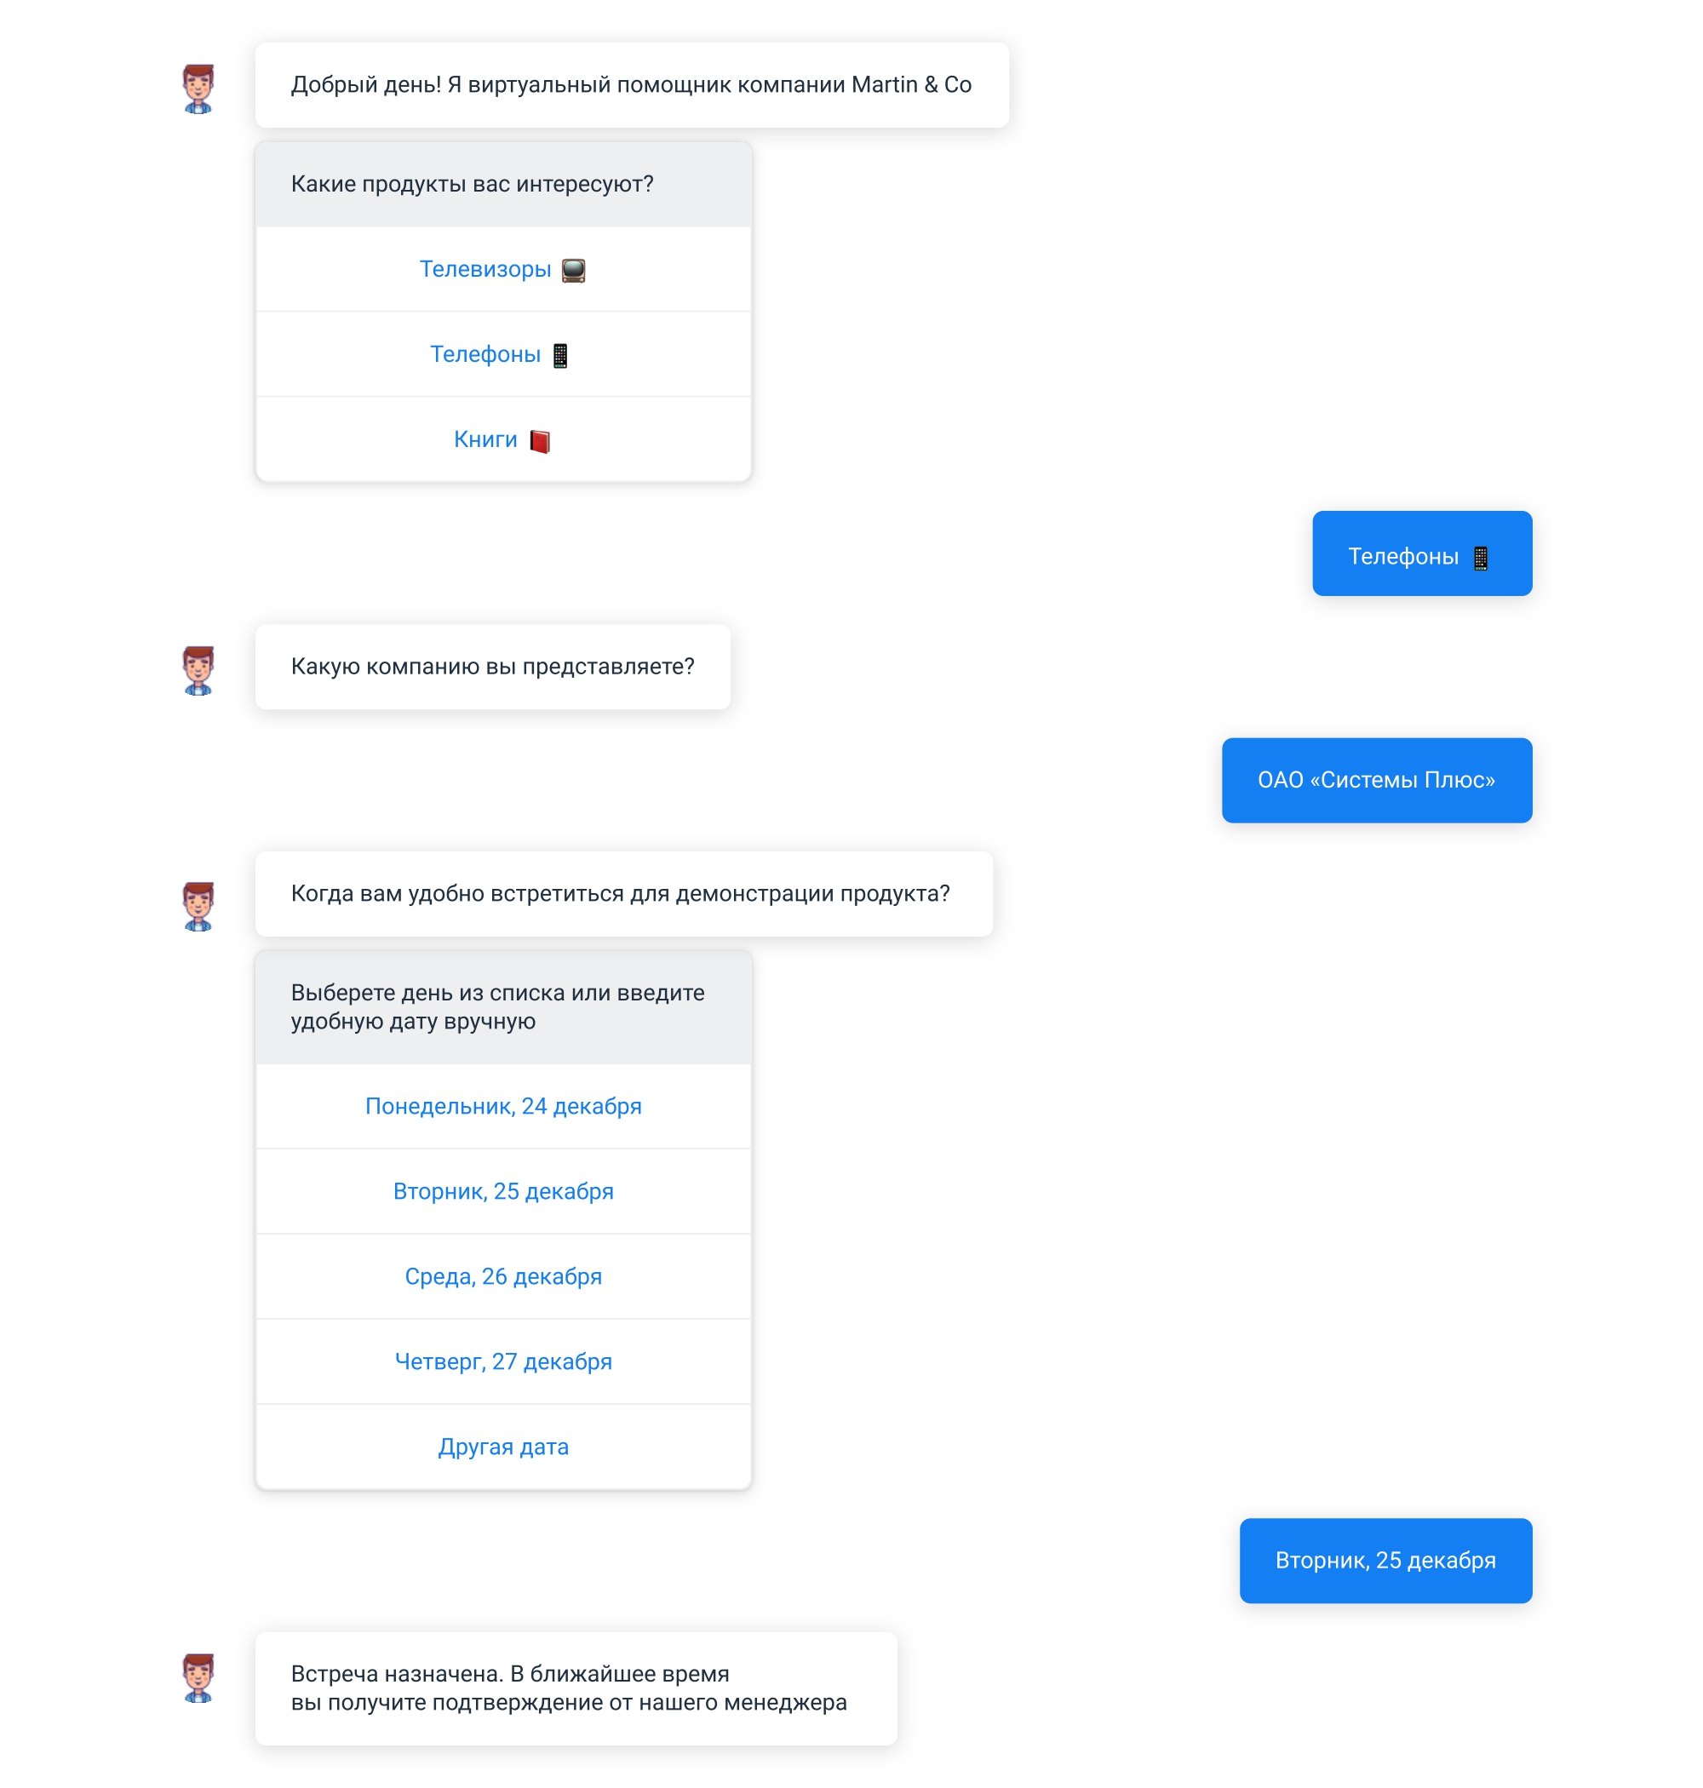Open the Другая дата option
This screenshot has width=1703, height=1788.
point(504,1447)
